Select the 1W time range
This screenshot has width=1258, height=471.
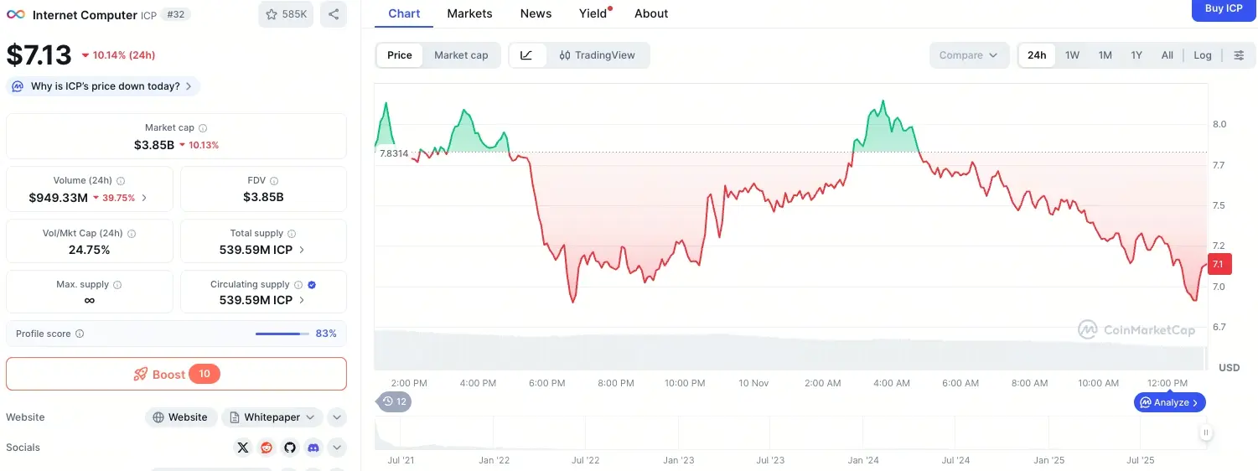point(1072,55)
